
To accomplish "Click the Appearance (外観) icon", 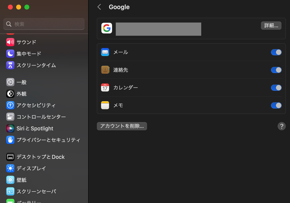I will click(10, 94).
